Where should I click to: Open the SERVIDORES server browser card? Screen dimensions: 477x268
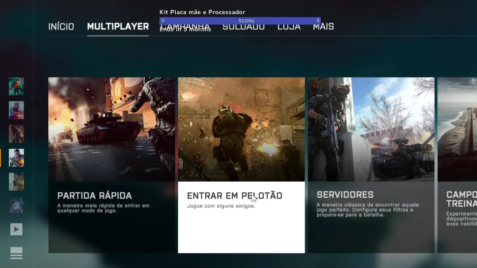point(371,165)
